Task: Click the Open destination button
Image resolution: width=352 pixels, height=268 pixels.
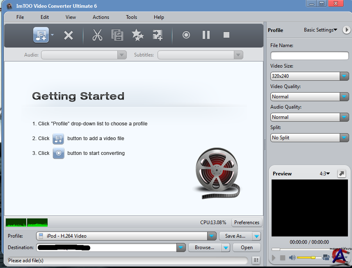Action: click(x=247, y=248)
